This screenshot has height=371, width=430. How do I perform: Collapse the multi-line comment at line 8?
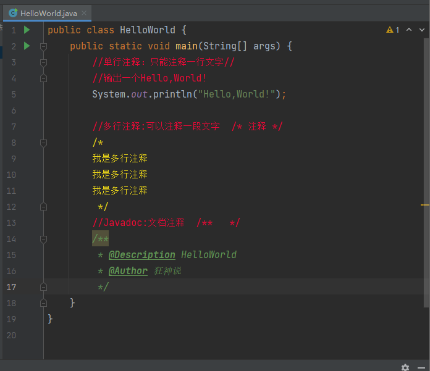[x=43, y=143]
